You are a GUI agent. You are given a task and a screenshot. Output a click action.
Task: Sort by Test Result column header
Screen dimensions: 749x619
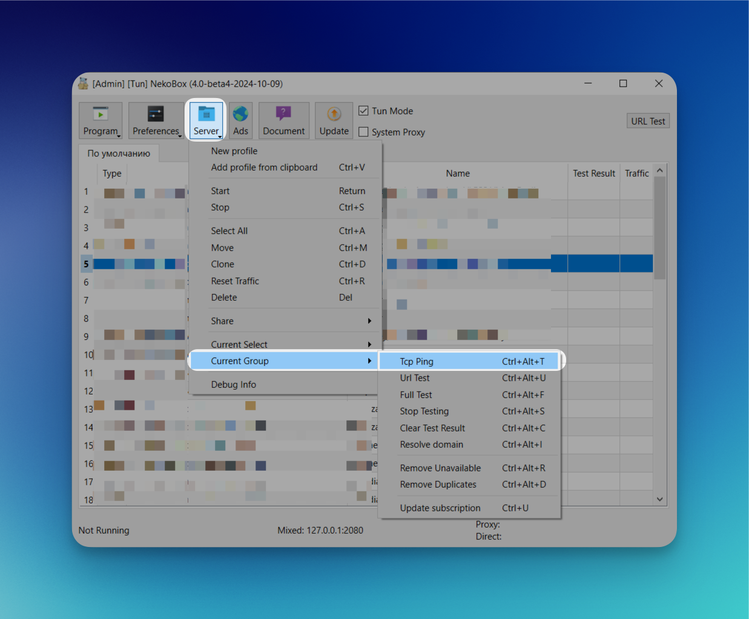[x=594, y=173]
